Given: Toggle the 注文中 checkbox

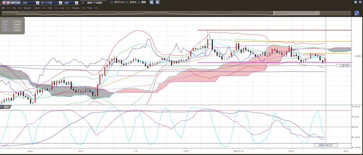Looking at the screenshot, I should 127,2.
